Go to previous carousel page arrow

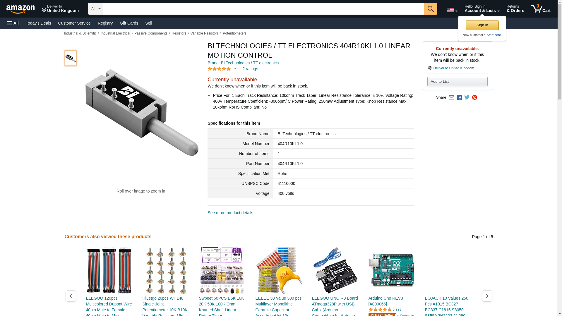coord(71,296)
